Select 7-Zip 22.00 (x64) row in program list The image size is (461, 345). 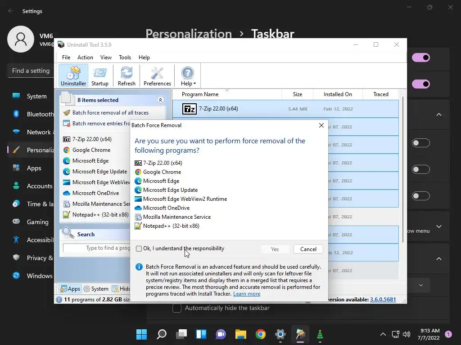coord(285,109)
